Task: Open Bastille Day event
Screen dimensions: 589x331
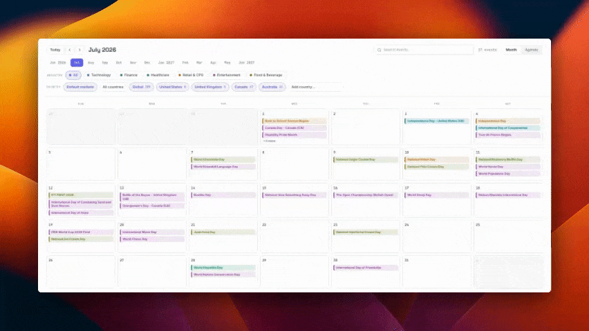Action: click(223, 195)
